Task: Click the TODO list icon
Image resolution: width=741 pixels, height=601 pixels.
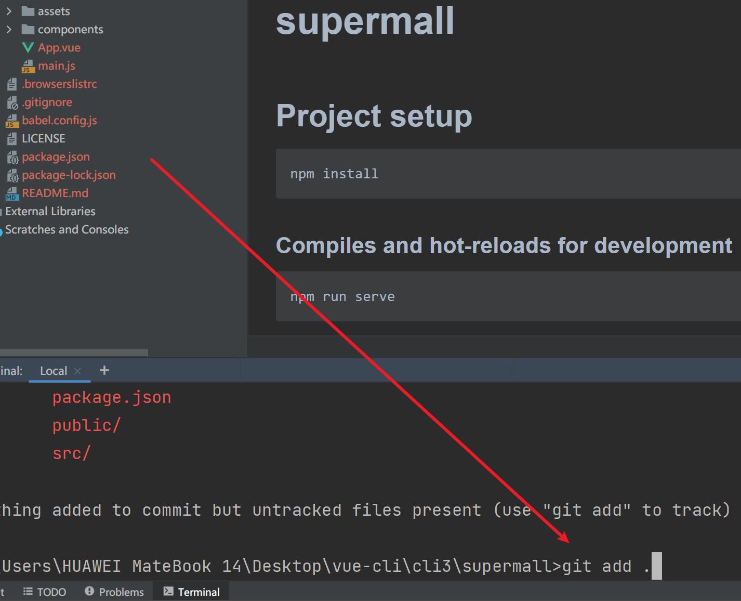Action: click(28, 592)
